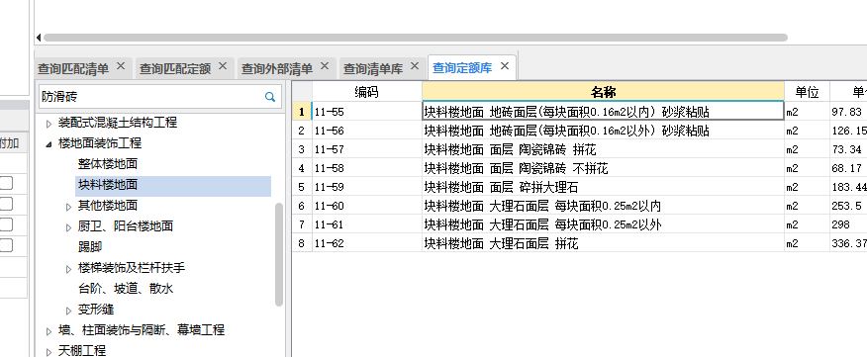867x357 pixels.
Task: Close the 查询匹配清单 tab
Action: click(121, 66)
